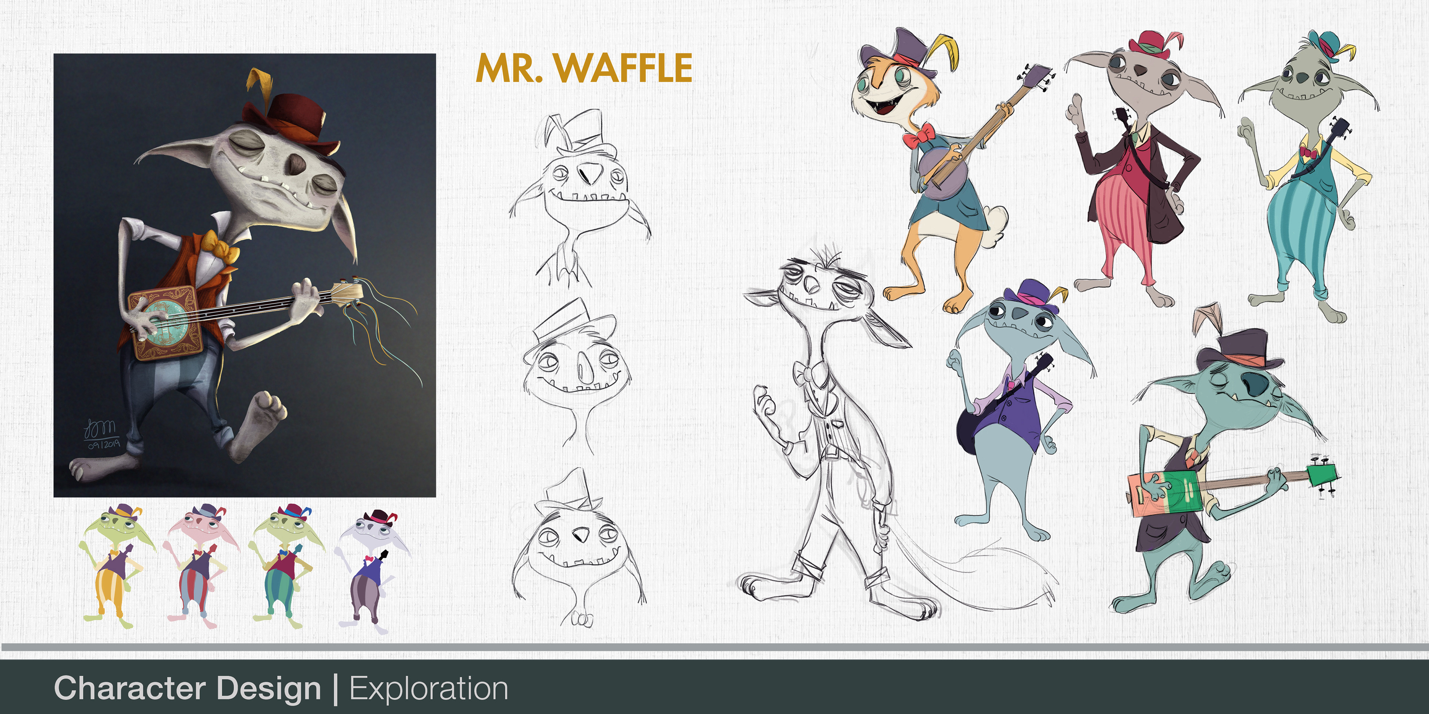Click the large Mr. Waffle painted illustration
The height and width of the screenshot is (714, 1429).
[244, 274]
